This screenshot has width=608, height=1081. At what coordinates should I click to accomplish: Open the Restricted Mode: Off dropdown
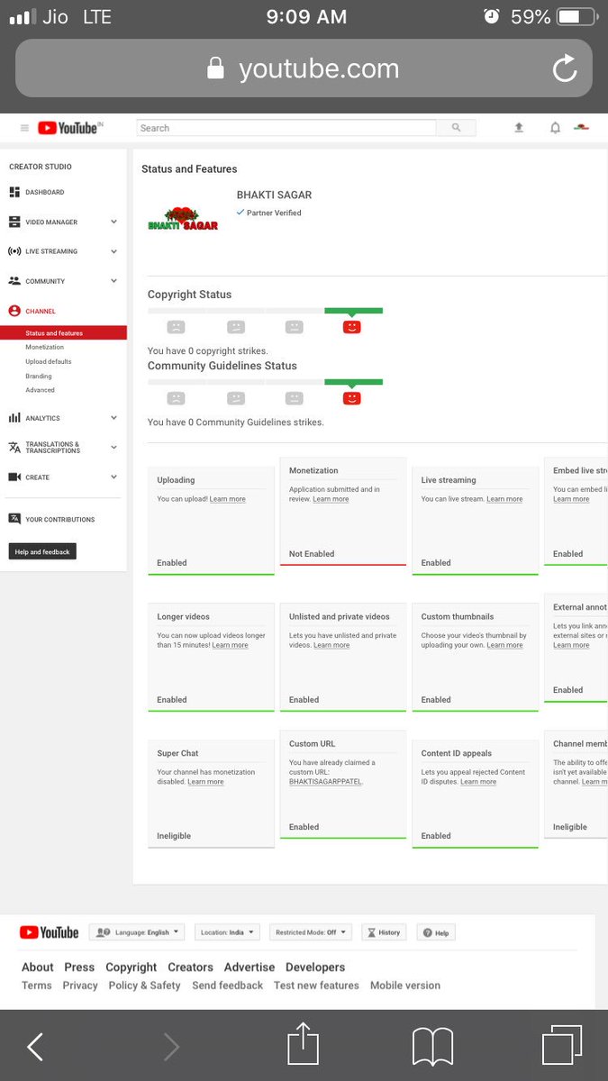click(311, 932)
